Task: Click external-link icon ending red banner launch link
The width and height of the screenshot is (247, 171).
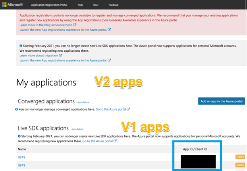Action: pyautogui.click(x=109, y=29)
